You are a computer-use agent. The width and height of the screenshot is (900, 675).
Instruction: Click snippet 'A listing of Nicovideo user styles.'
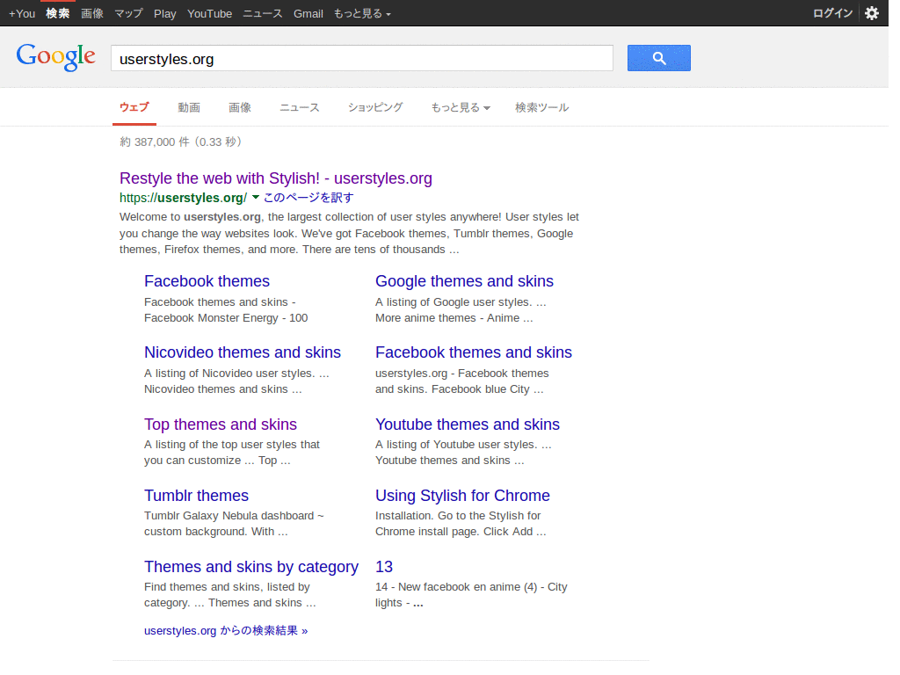point(229,373)
